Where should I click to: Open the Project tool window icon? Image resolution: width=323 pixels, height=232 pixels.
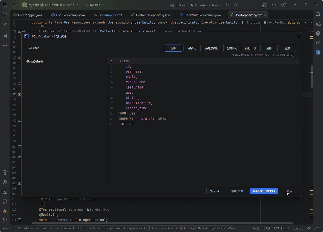[5, 14]
